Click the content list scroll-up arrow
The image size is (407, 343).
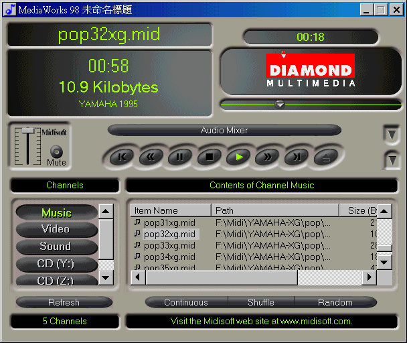[x=384, y=211]
